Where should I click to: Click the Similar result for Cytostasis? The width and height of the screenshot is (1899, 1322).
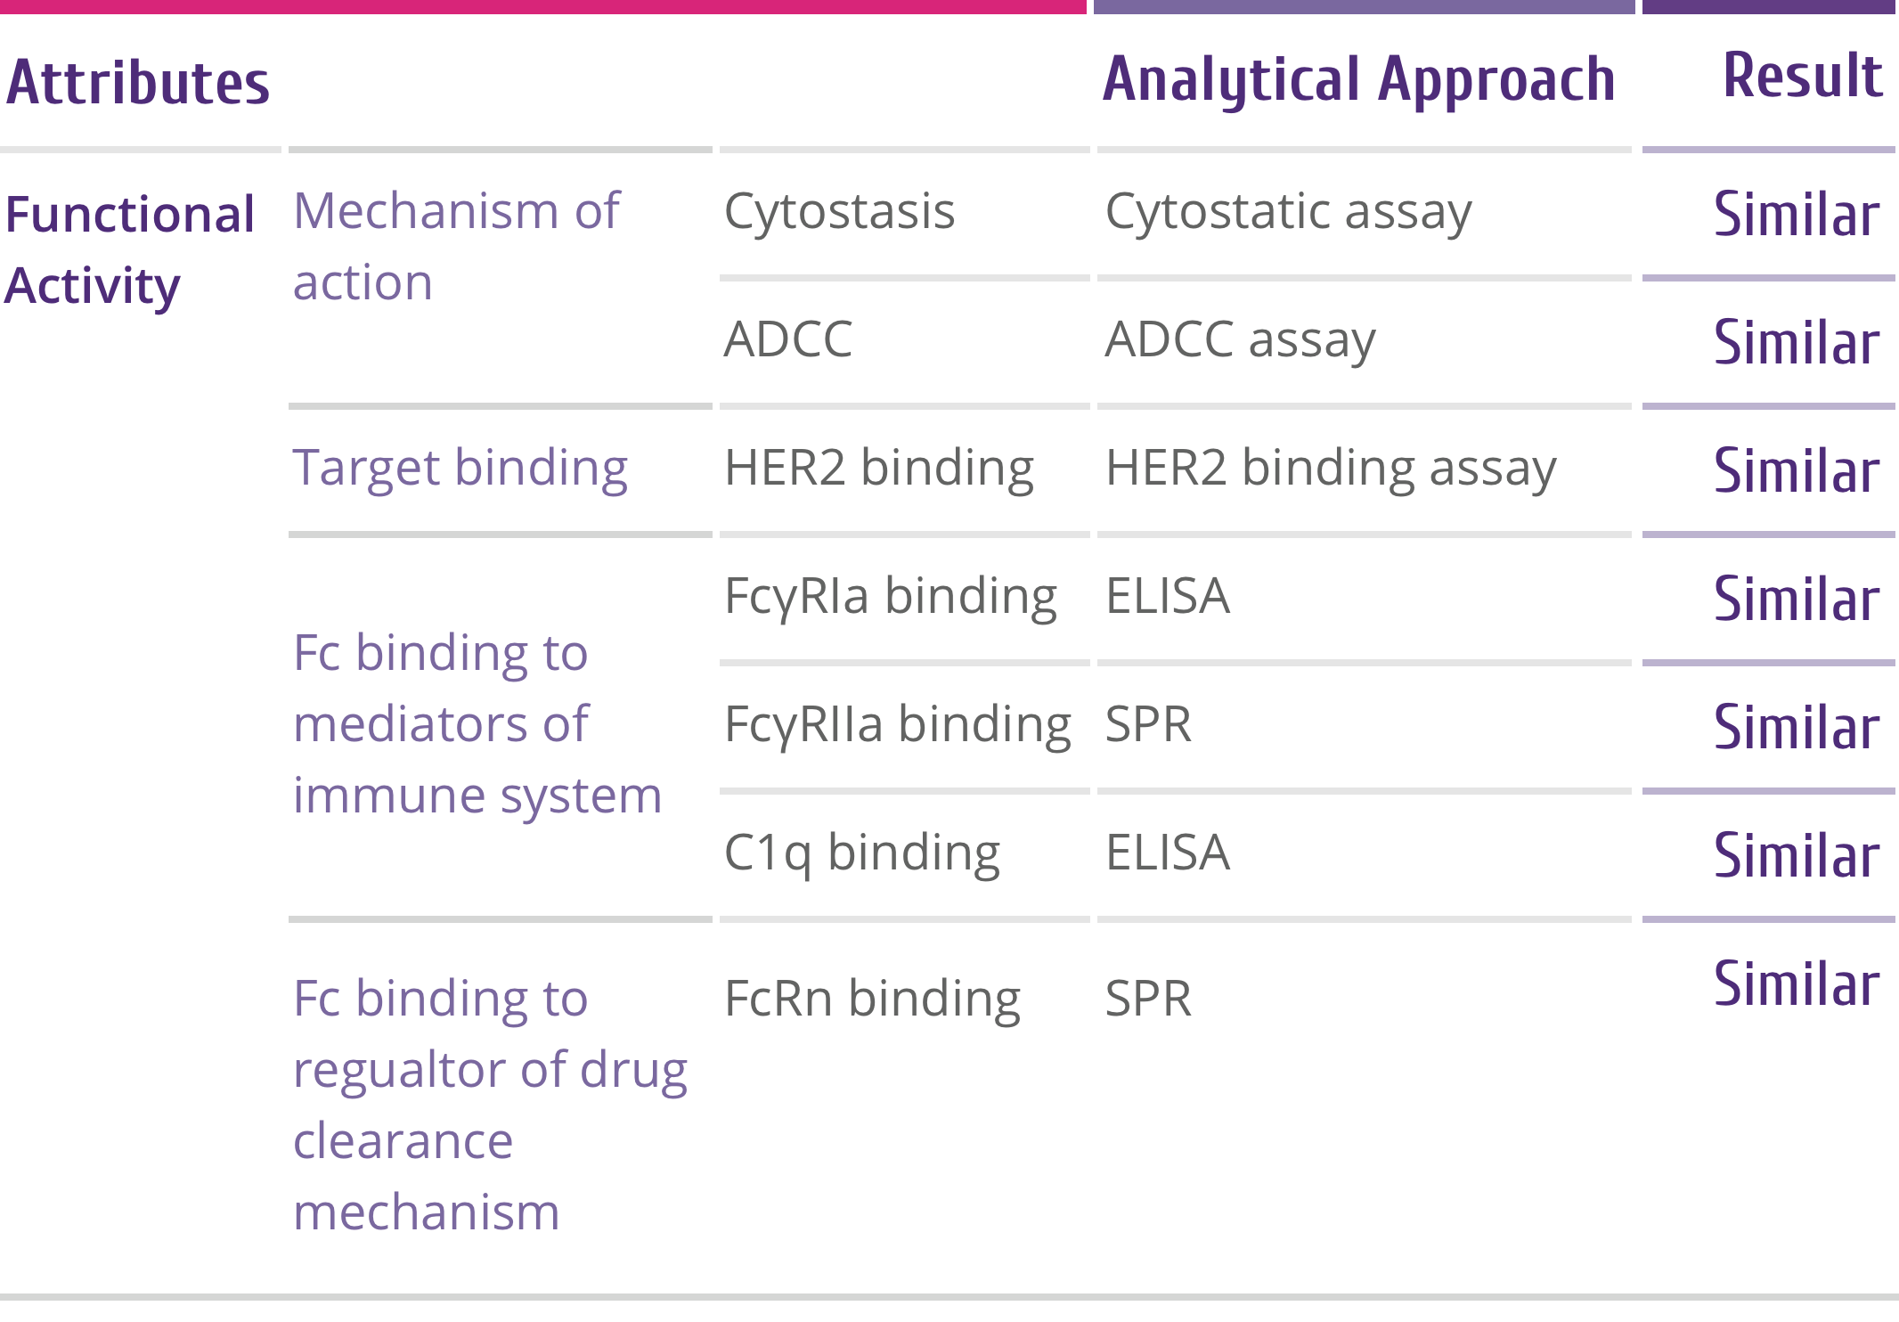pos(1797,215)
